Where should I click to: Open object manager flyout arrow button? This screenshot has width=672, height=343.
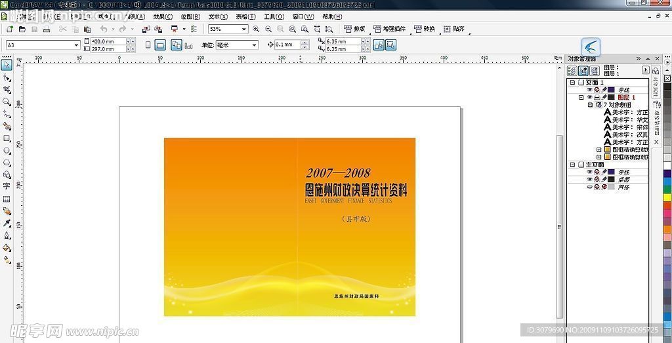tap(646, 70)
